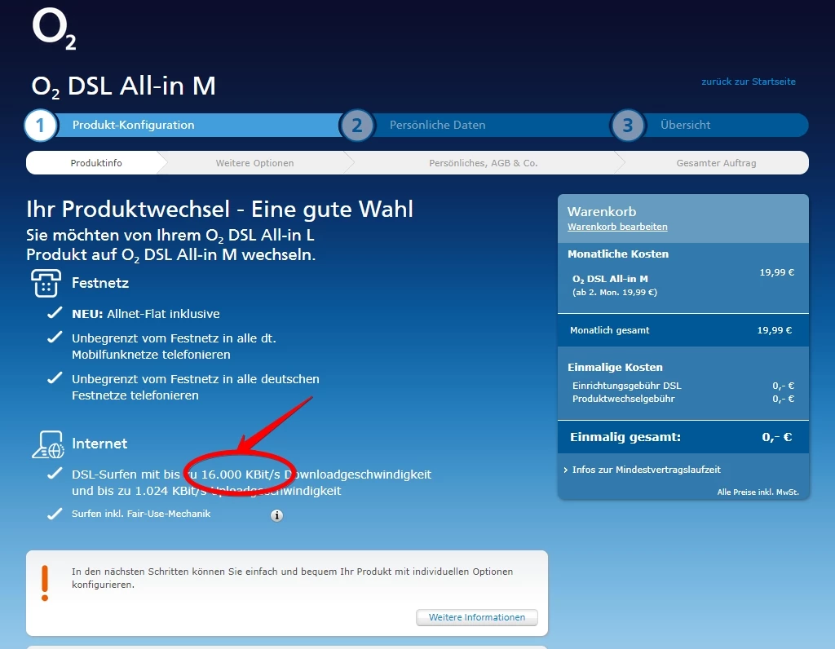Viewport: 835px width, 649px height.
Task: Click NEU: Allnet-Flat inklusive text
Action: coord(145,314)
